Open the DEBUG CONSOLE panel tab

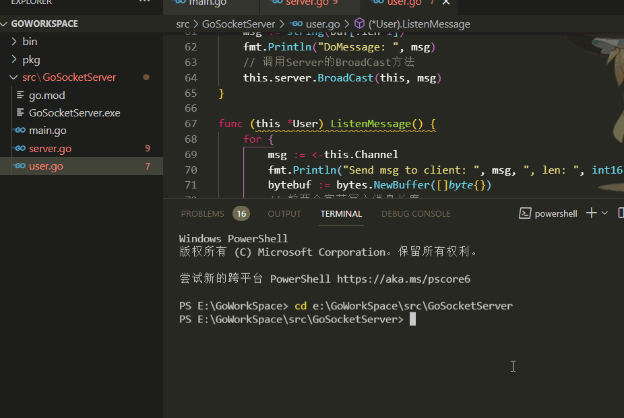[416, 214]
